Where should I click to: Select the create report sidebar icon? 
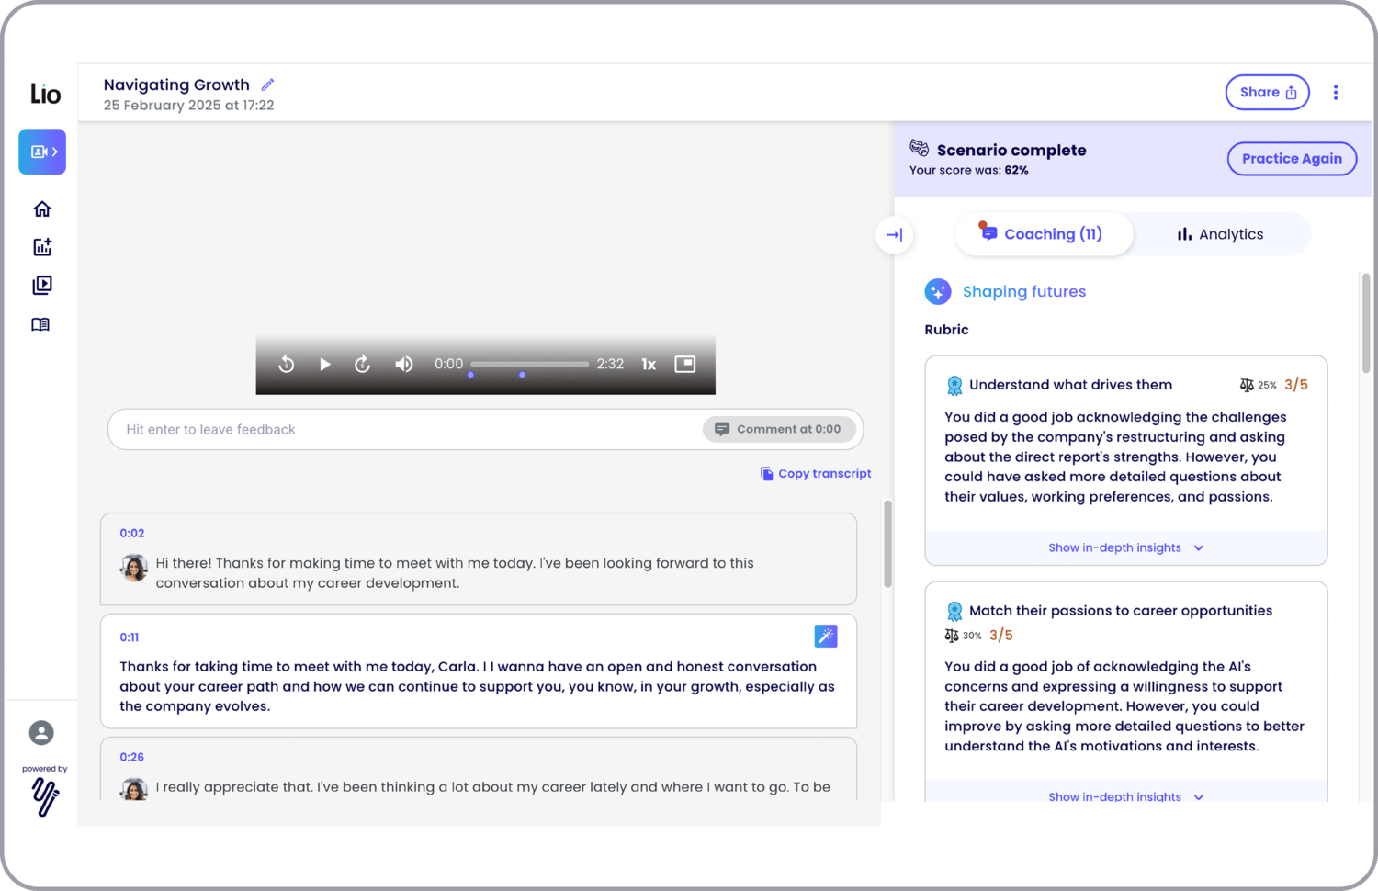point(41,247)
